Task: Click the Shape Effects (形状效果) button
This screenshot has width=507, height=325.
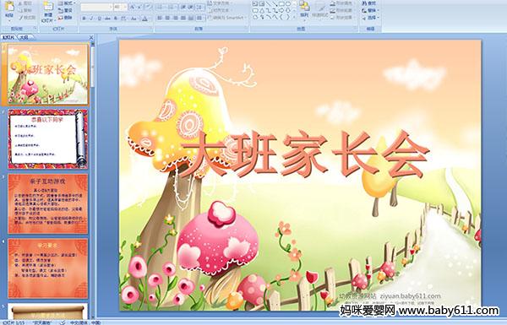Action: coord(341,17)
